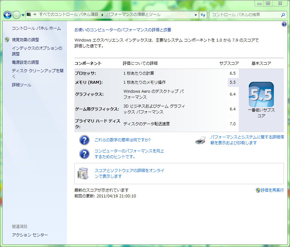Open help via the blue question icon
Screen dimensions: 290x247
pyautogui.click(x=284, y=24)
